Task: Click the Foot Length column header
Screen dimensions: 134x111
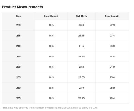Action: (x=112, y=16)
